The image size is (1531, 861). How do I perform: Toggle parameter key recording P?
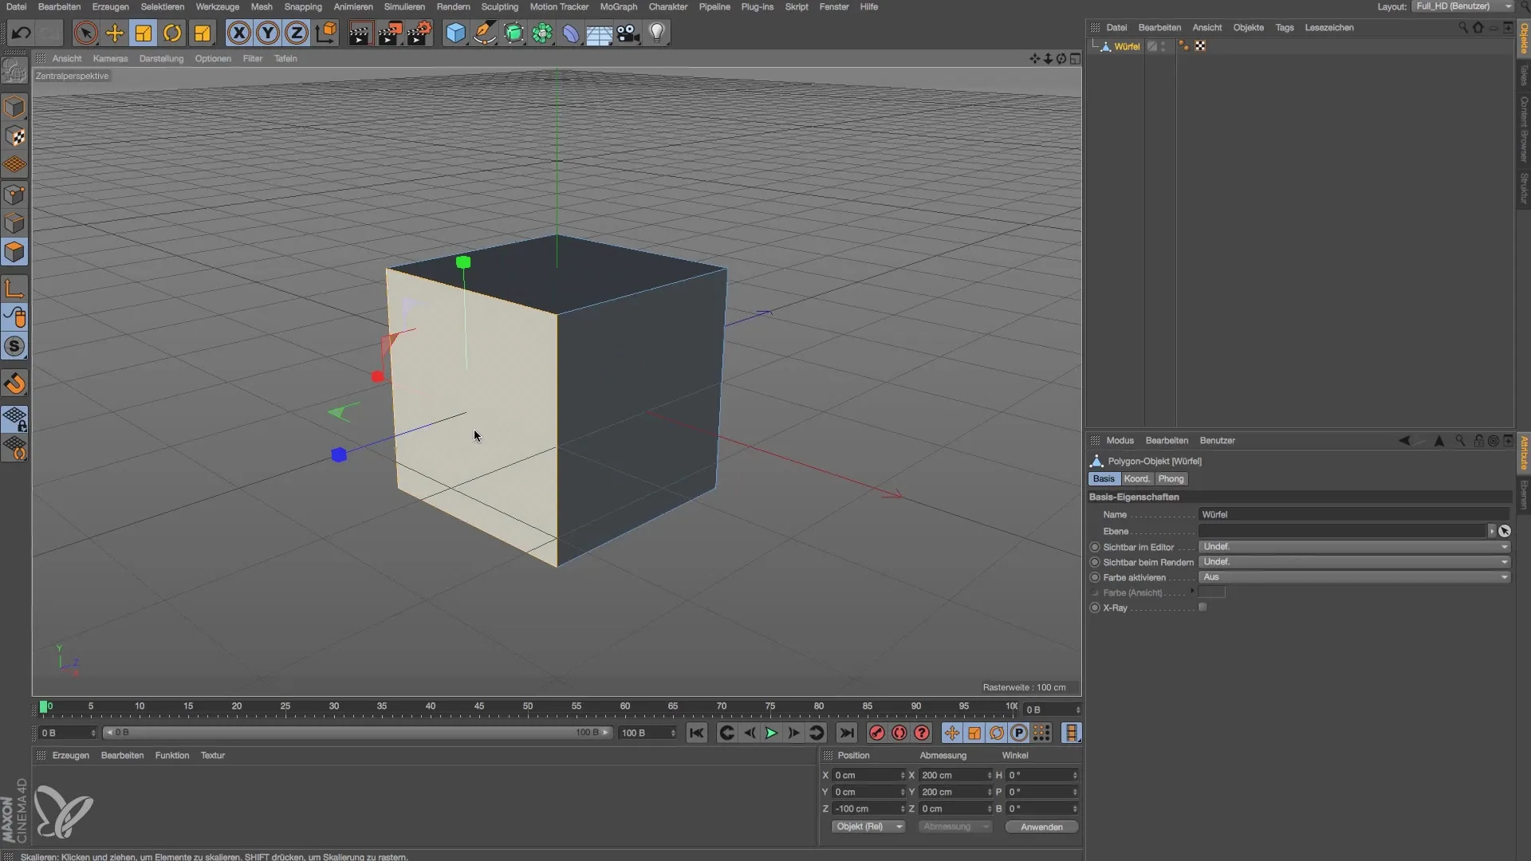pos(1019,733)
